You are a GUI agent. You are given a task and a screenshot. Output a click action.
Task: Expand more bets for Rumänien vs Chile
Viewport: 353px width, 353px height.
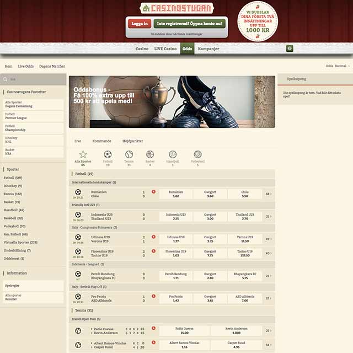[x=268, y=194]
